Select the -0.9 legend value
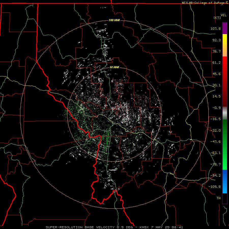 click(x=217, y=108)
